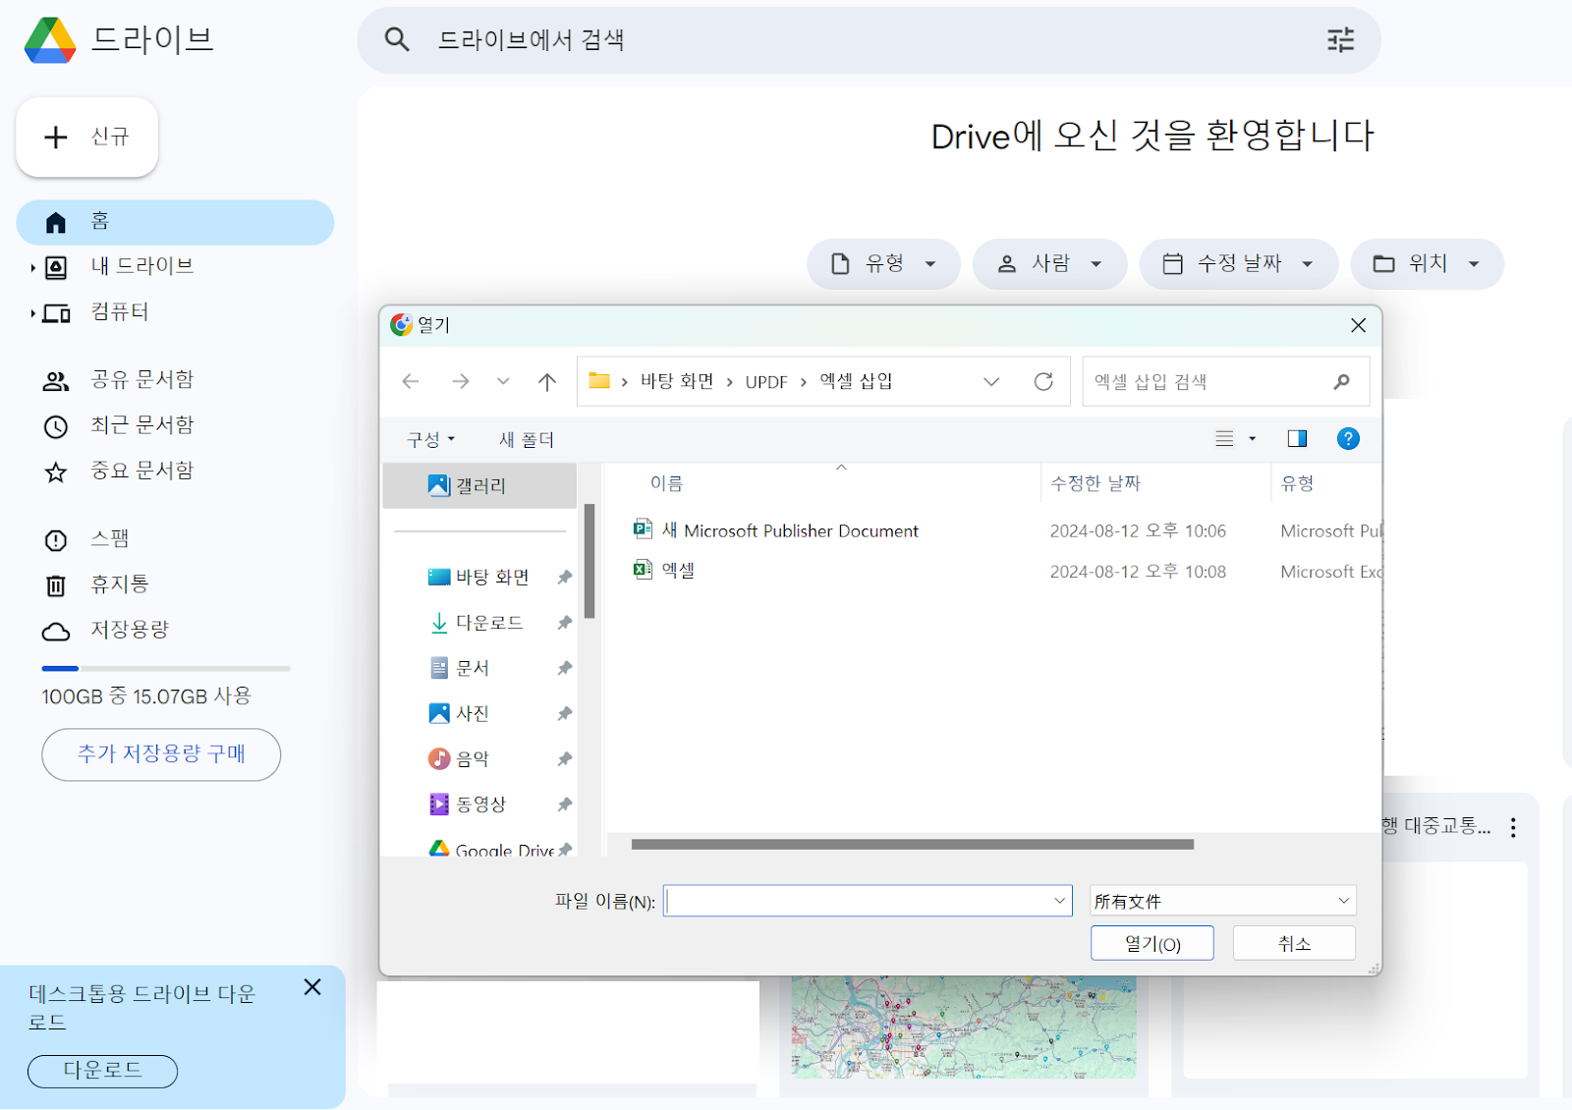1572x1110 pixels.
Task: Open the 저장용량 storage page
Action: pyautogui.click(x=130, y=630)
